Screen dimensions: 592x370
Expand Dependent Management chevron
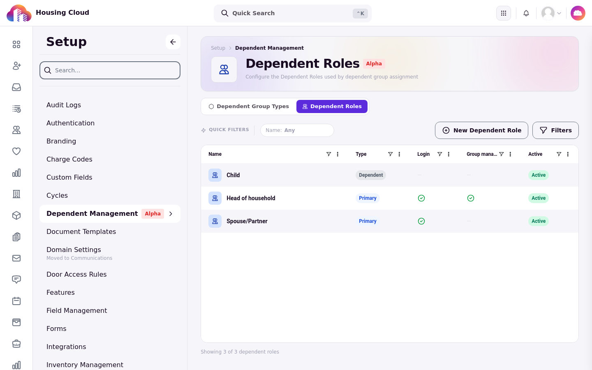171,214
